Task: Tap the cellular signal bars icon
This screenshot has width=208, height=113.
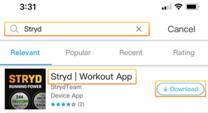Action: [166, 7]
